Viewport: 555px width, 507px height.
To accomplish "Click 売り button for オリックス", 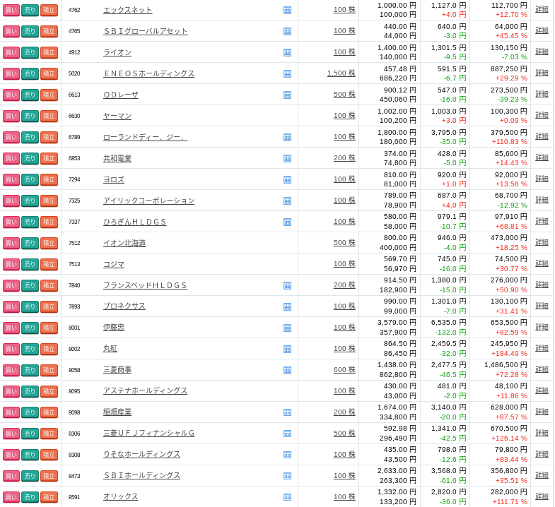I will click(x=30, y=497).
